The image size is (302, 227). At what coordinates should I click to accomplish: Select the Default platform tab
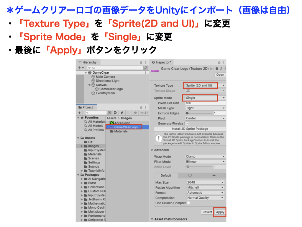click(166, 176)
